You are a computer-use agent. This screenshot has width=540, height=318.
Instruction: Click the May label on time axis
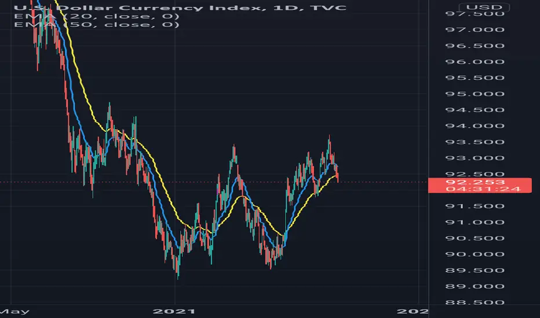[15, 312]
